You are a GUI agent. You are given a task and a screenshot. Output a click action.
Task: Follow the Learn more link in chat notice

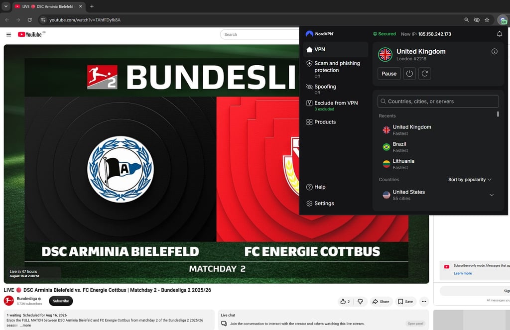[463, 273]
